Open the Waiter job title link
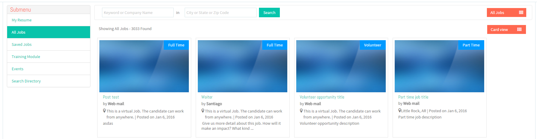This screenshot has height=139, width=537. 207,97
